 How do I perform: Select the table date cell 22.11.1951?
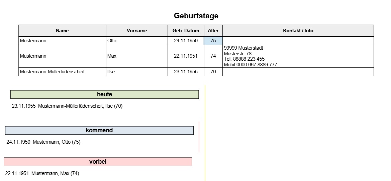point(186,56)
